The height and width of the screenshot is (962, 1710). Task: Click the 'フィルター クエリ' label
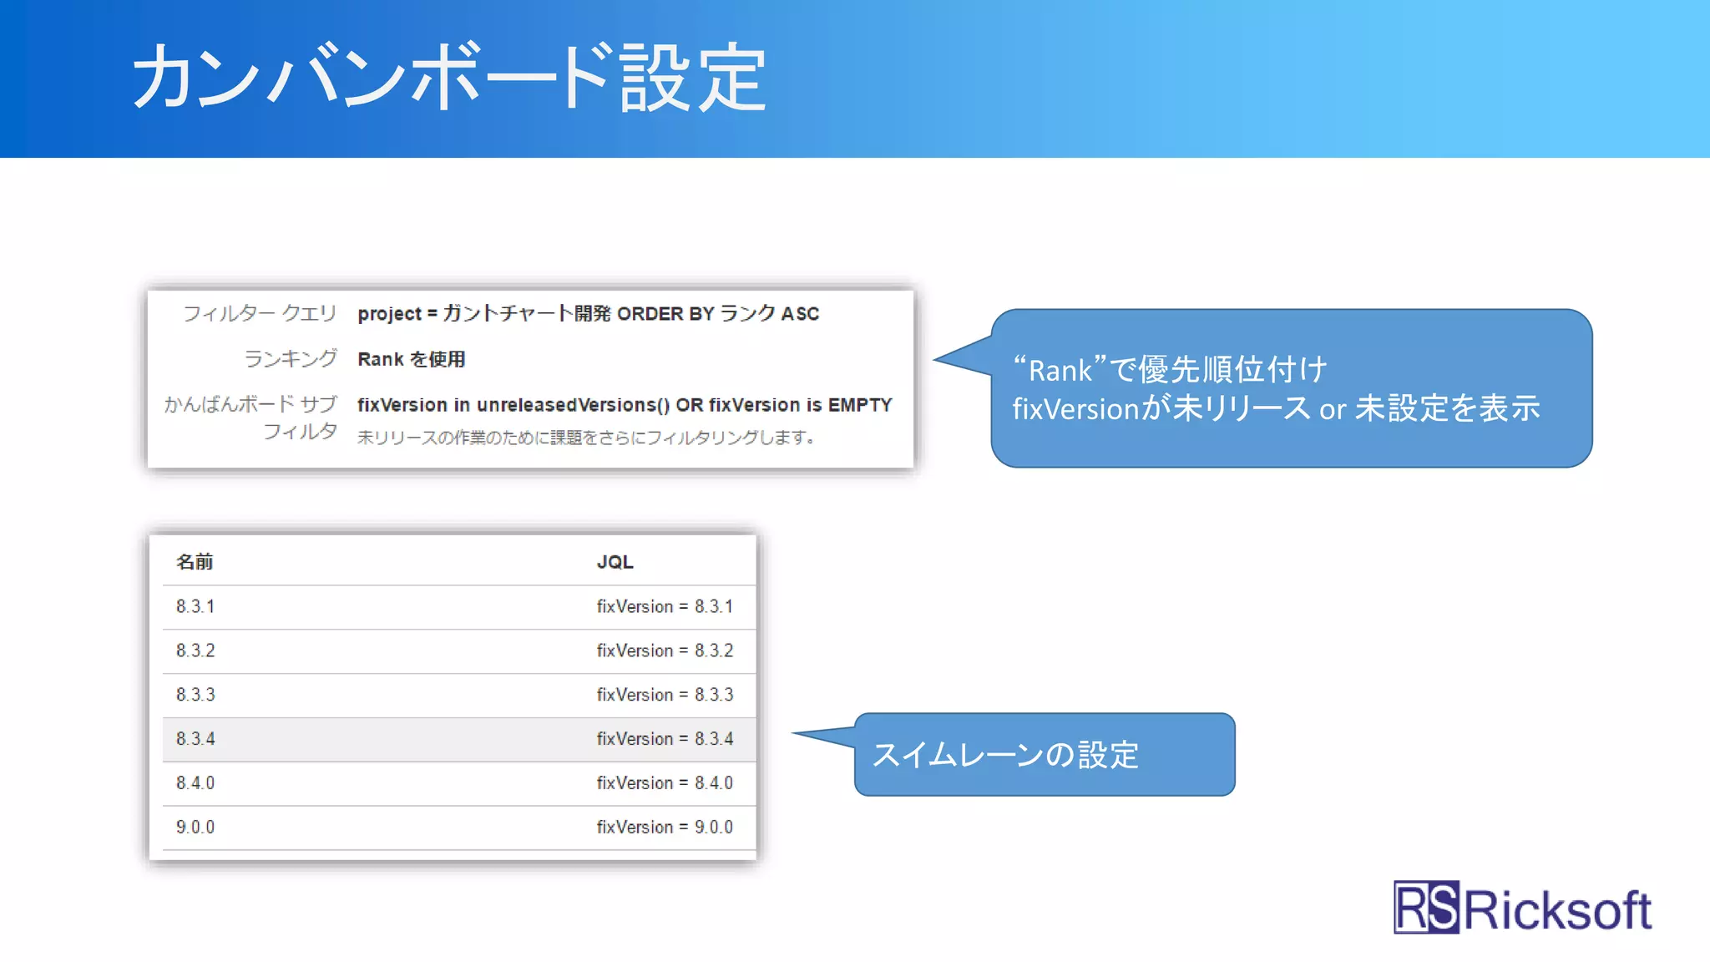pyautogui.click(x=260, y=313)
